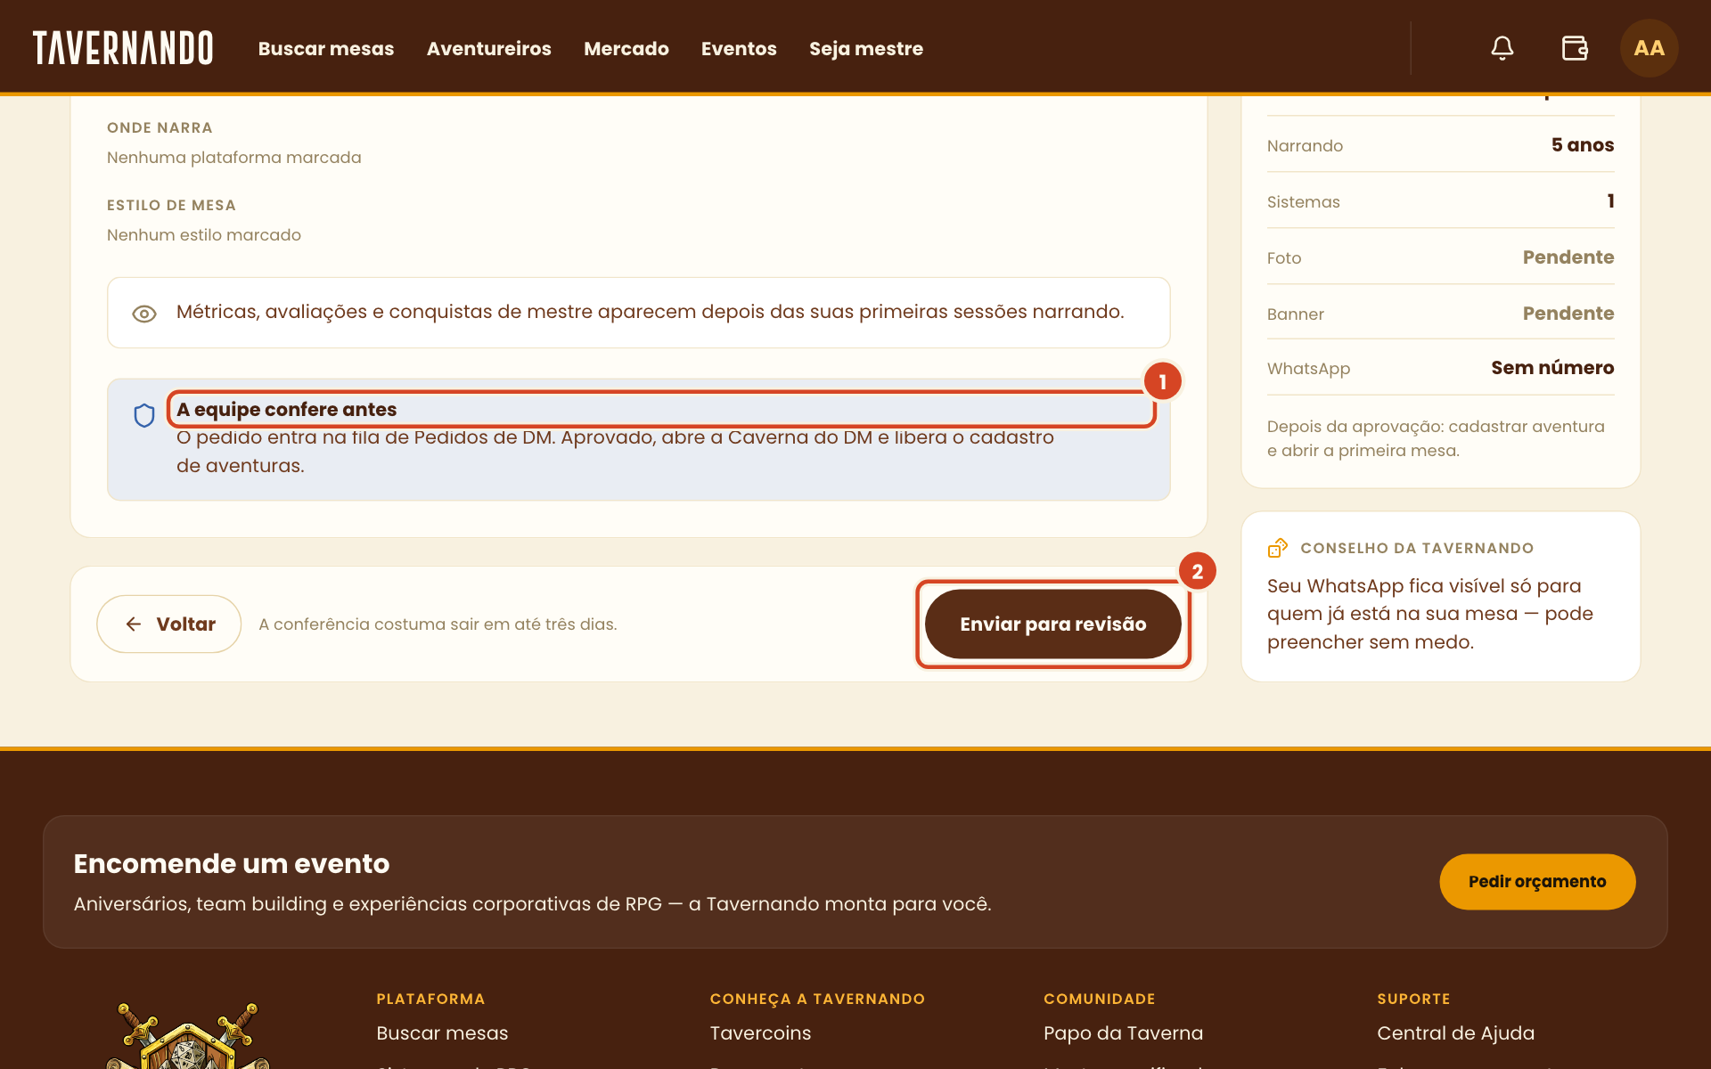
Task: Open the wallet icon in header
Action: pos(1575,48)
